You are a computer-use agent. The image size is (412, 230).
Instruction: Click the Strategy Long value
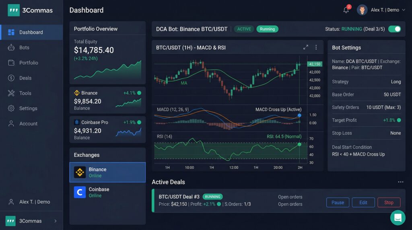[x=396, y=82]
